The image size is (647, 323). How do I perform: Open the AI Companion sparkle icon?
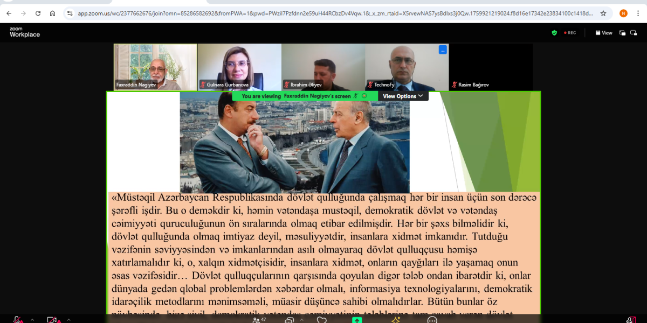tap(395, 320)
